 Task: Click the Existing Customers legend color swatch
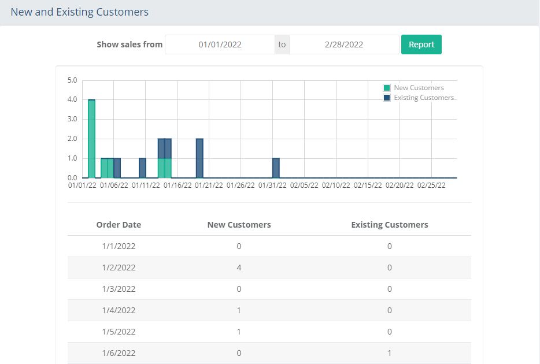click(387, 98)
